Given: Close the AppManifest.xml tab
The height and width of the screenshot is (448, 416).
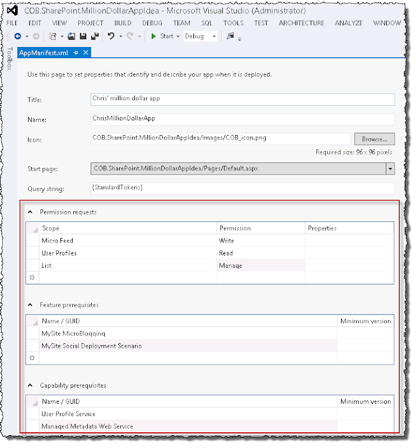Looking at the screenshot, I should coord(86,52).
